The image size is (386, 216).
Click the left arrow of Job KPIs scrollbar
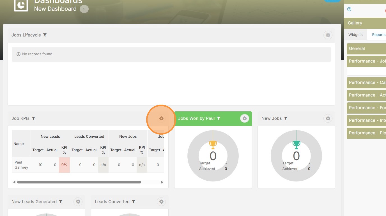coord(14,182)
